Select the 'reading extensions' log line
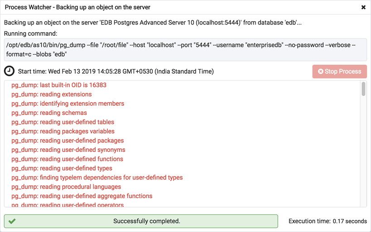The width and height of the screenshot is (371, 232). click(52, 95)
